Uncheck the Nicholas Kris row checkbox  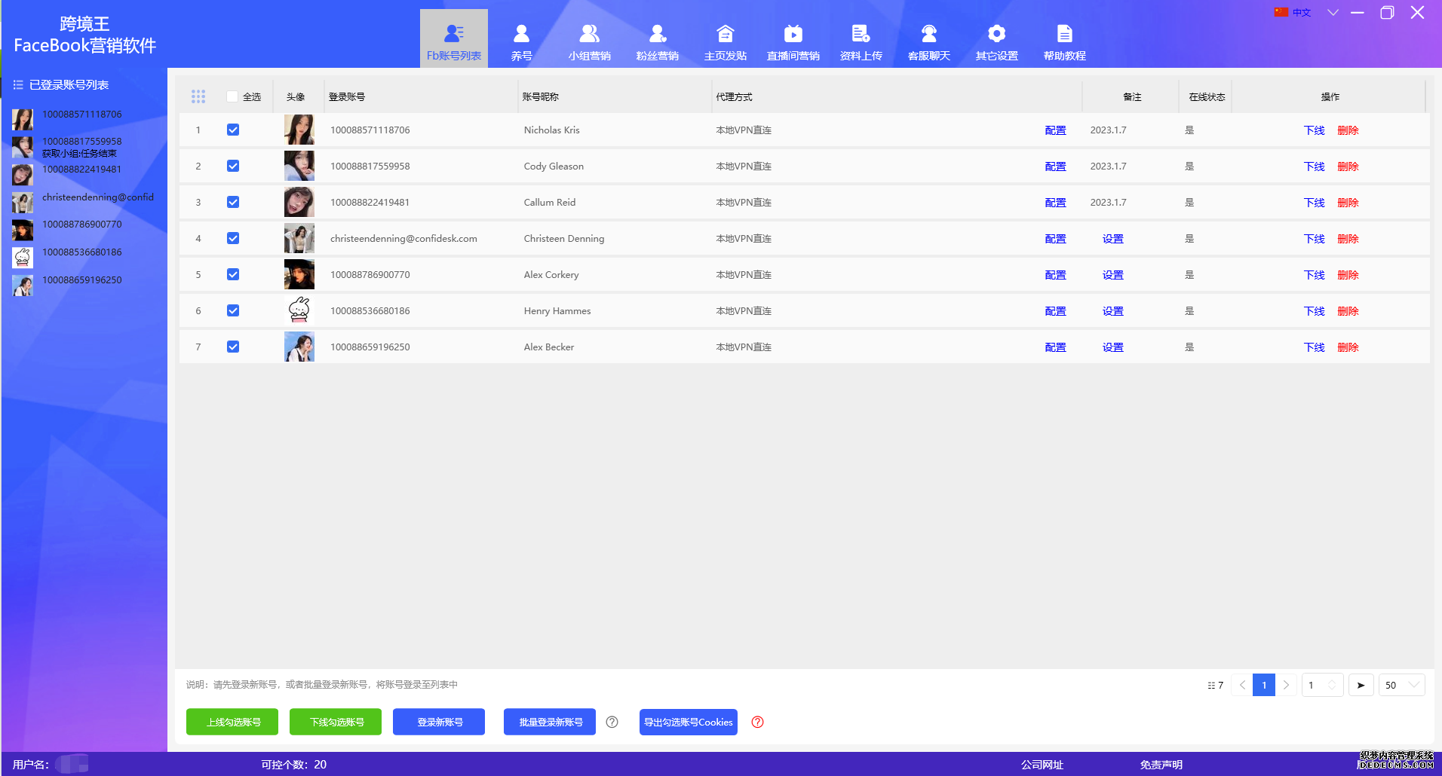(233, 130)
